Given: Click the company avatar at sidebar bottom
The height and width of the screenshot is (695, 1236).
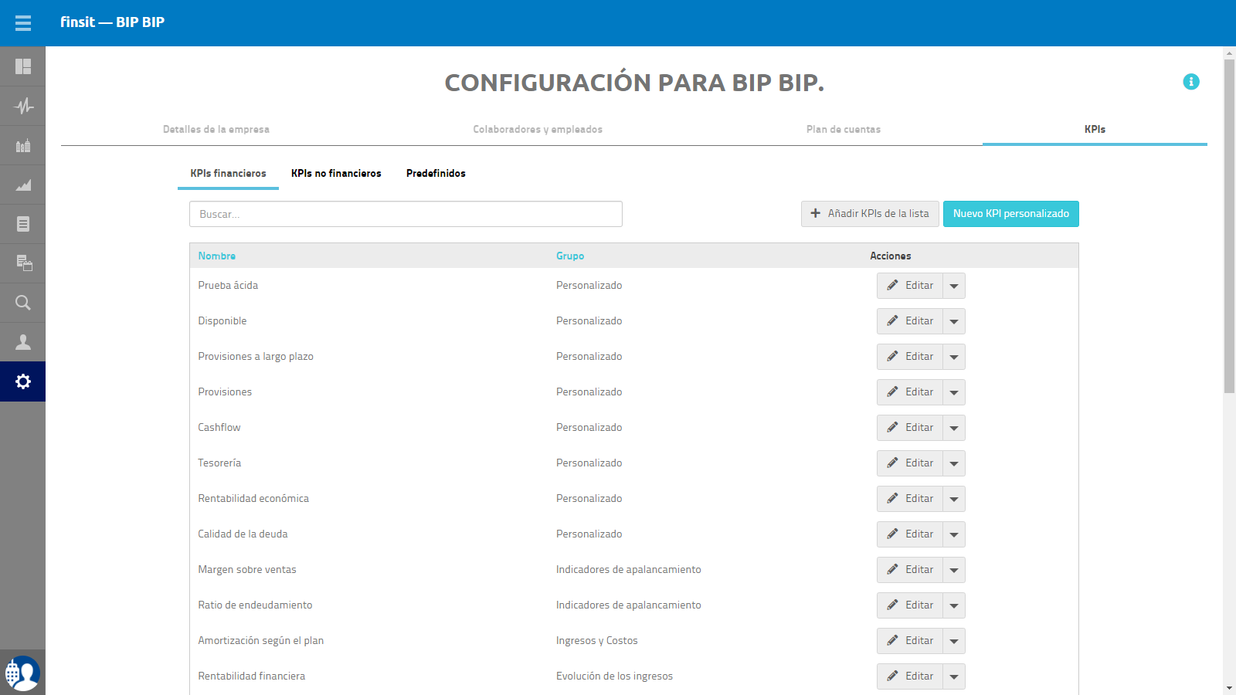Looking at the screenshot, I should pyautogui.click(x=22, y=673).
